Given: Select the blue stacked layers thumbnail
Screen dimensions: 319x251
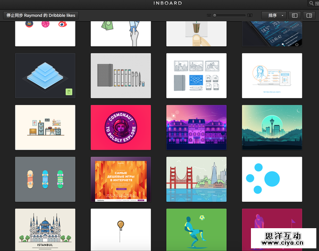Looking at the screenshot, I should point(45,75).
